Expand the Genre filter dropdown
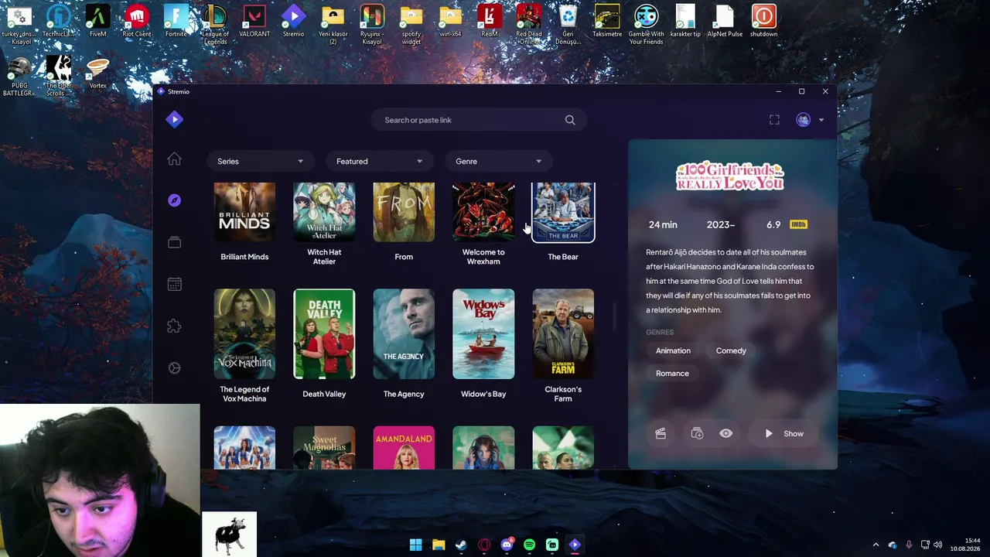This screenshot has height=557, width=990. click(x=497, y=162)
